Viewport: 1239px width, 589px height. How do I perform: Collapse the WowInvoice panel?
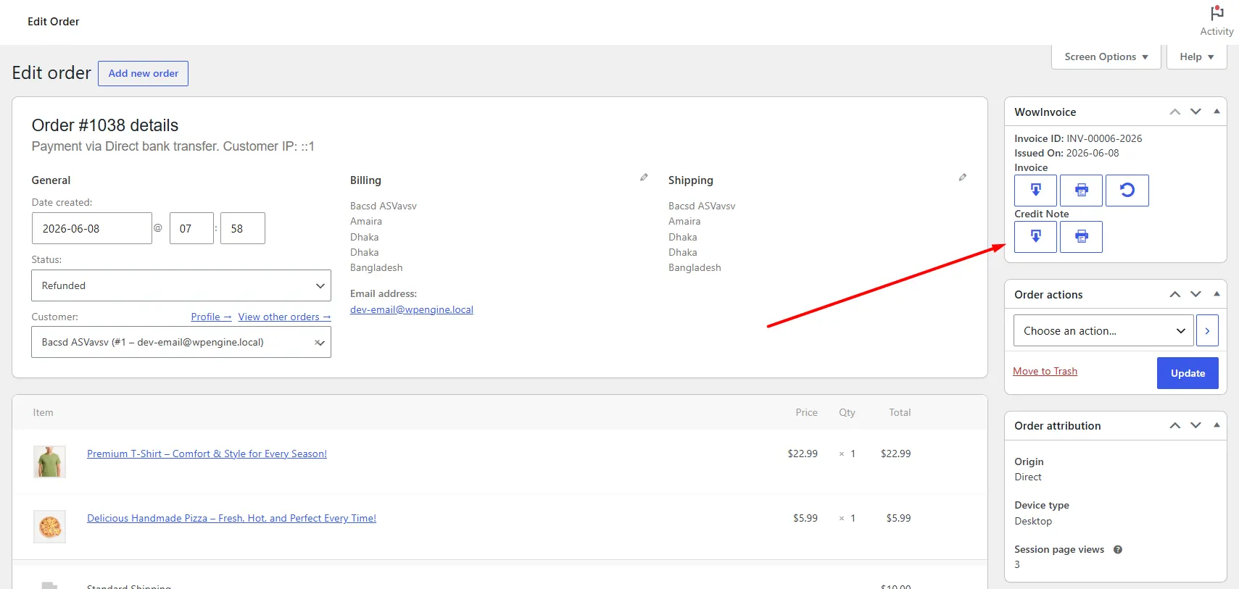coord(1217,112)
